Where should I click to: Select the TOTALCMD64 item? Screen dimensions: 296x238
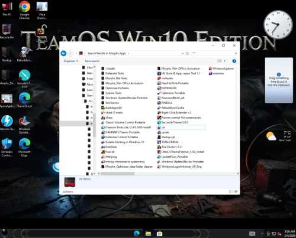[168, 142]
